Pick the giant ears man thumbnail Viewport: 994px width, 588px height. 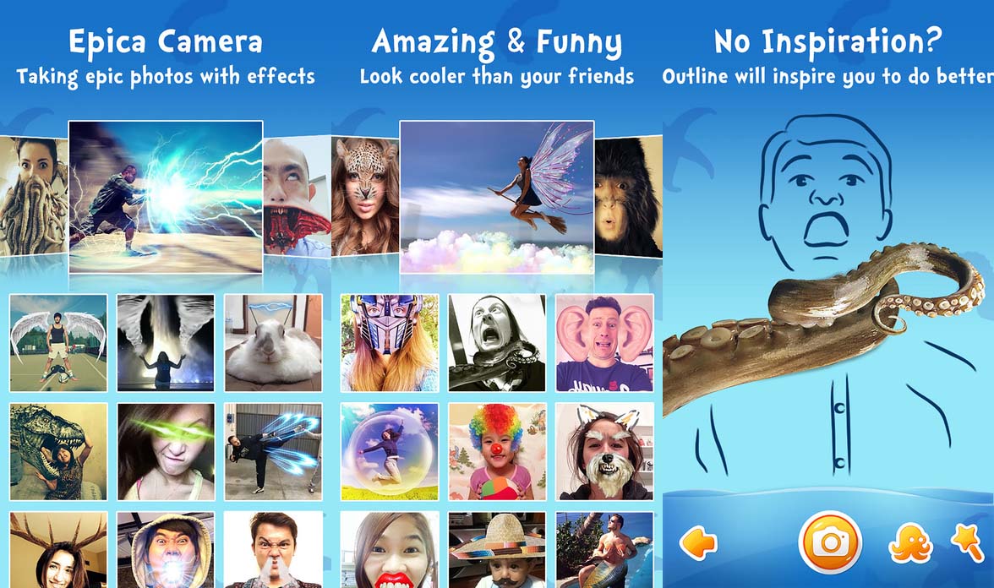[604, 342]
